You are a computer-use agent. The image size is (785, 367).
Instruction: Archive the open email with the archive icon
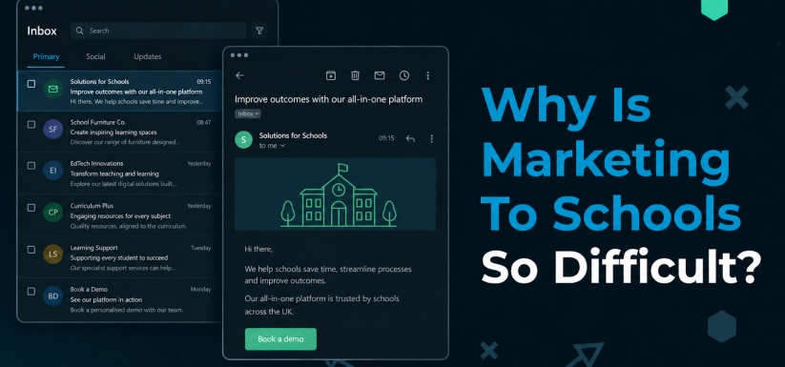point(330,75)
